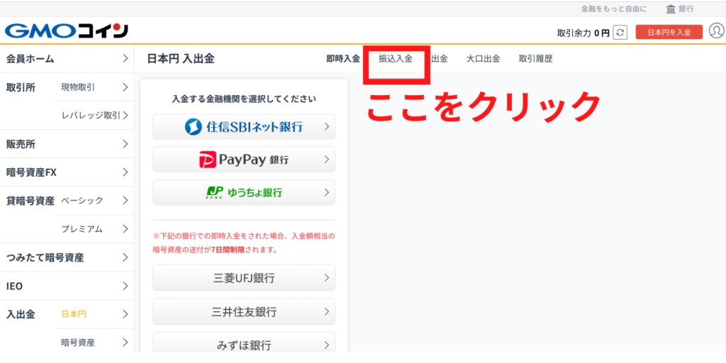Click the chevron beside 日本円
726x363 pixels.
pos(125,314)
